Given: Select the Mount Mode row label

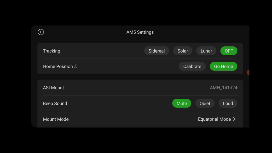Looking at the screenshot, I should [x=56, y=119].
